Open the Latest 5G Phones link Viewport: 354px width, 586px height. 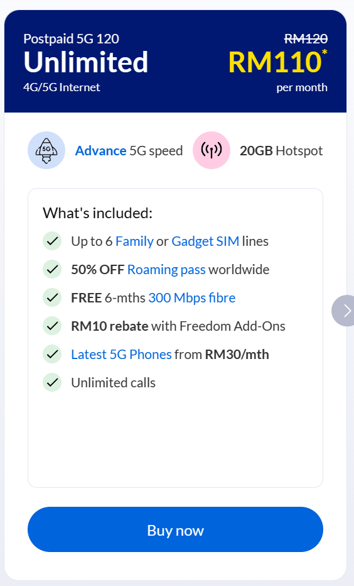coord(121,354)
